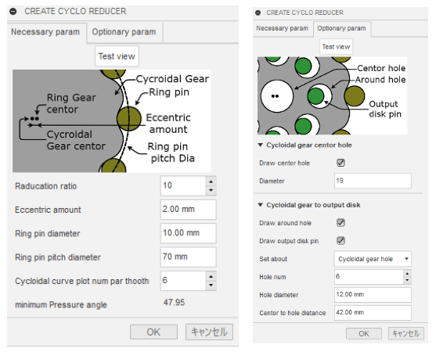
Task: Increase Raducation ratio with up arrow
Action: (x=211, y=181)
